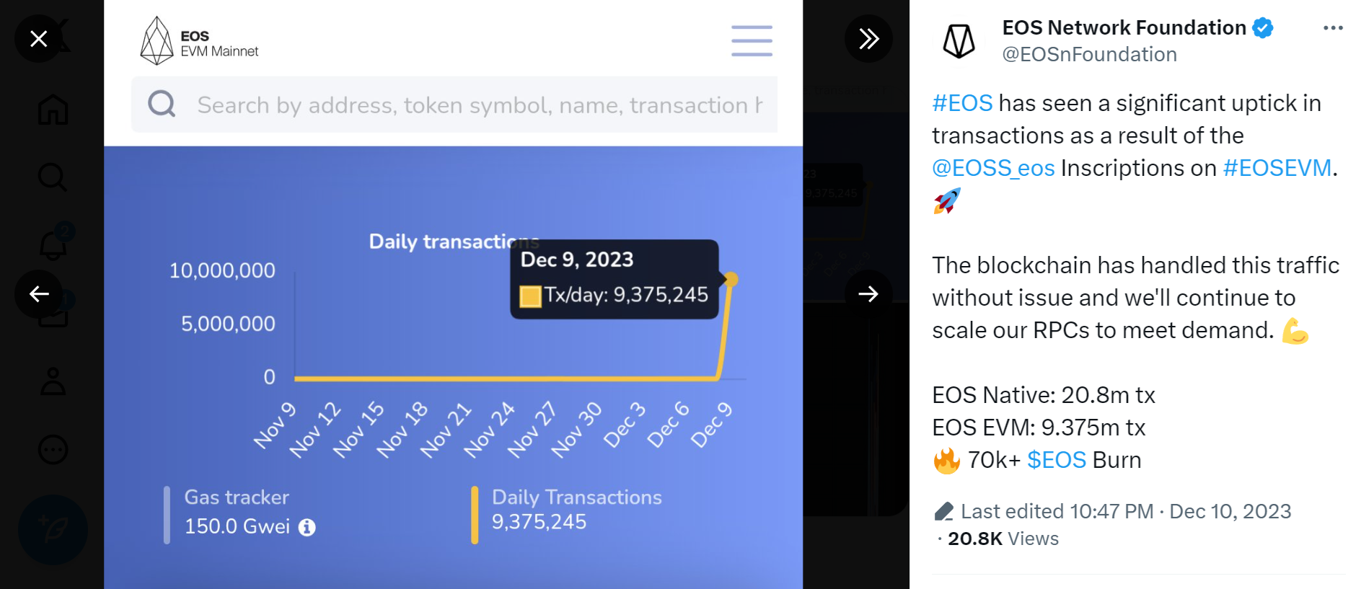This screenshot has height=589, width=1361.
Task: Open the Profile icon in the sidebar
Action: 53,381
